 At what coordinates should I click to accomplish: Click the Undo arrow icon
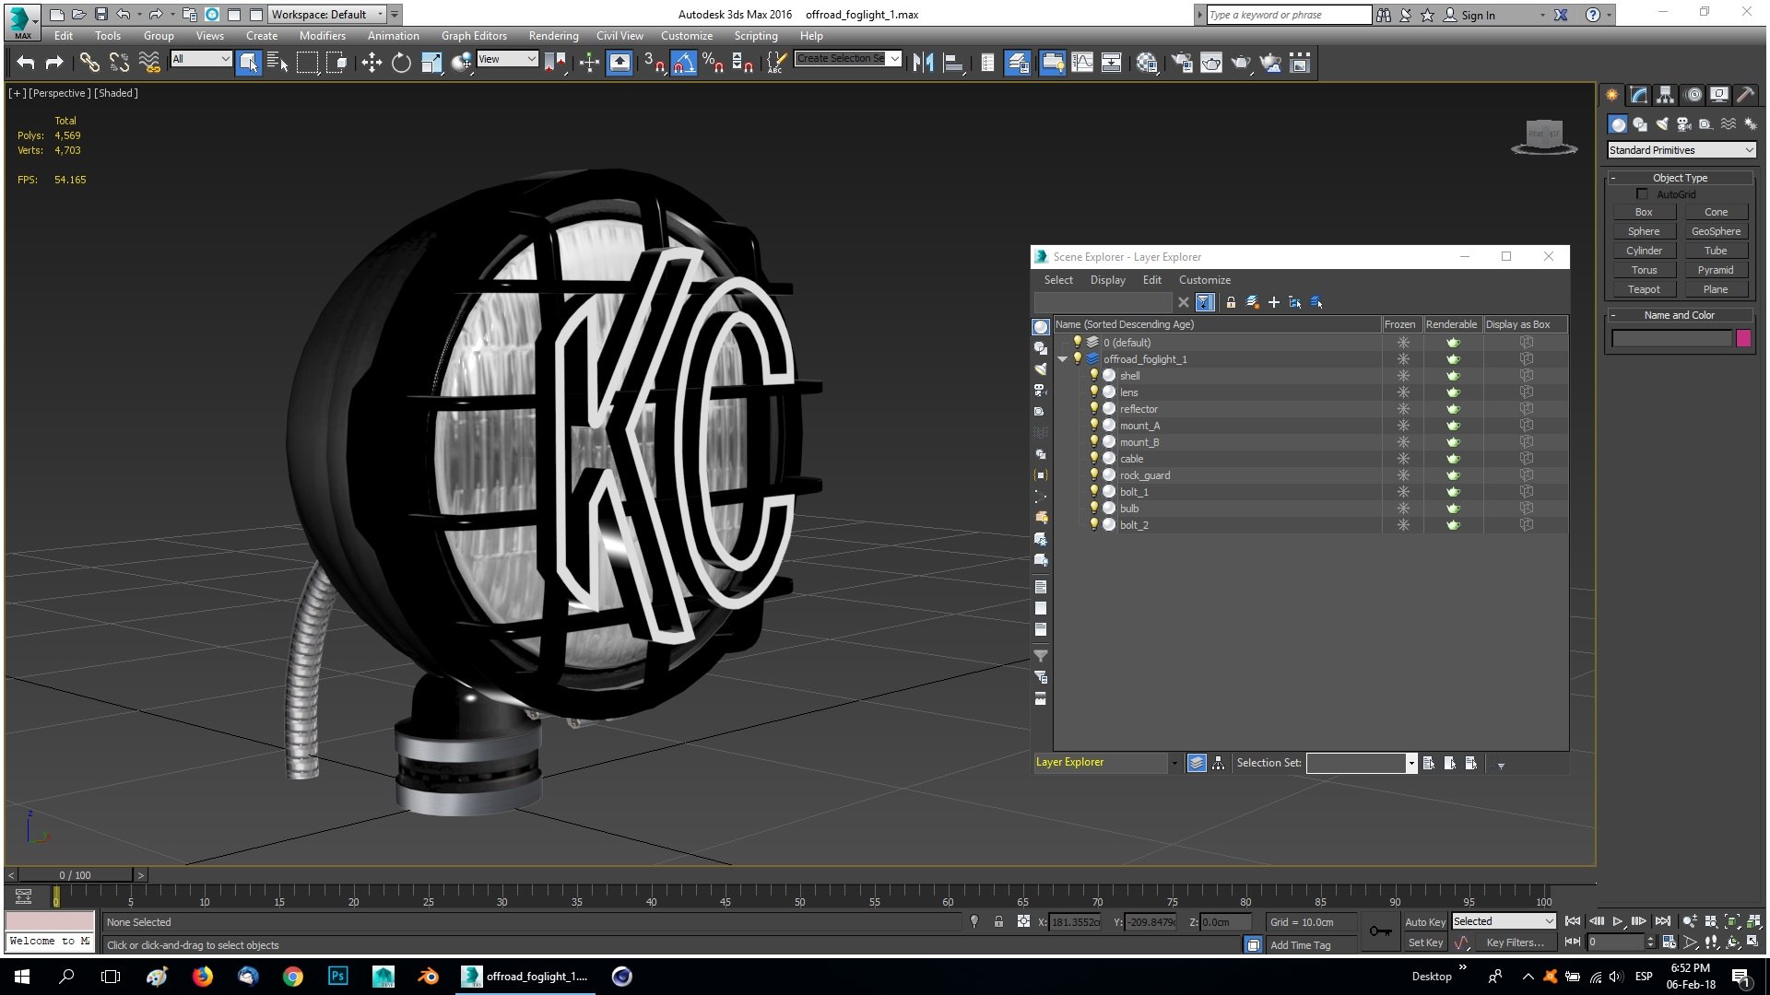[26, 63]
